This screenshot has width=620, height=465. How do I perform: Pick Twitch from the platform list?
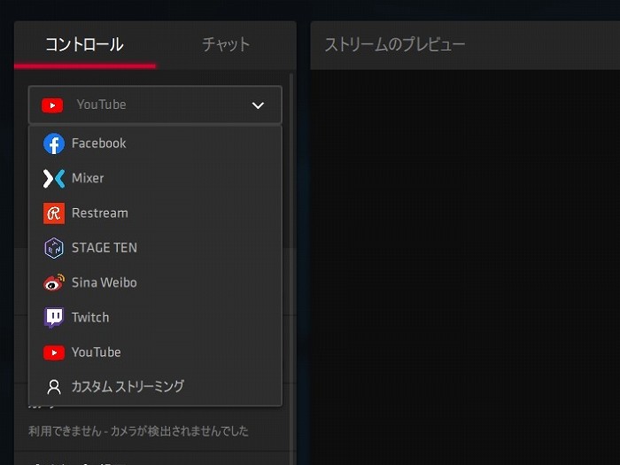click(x=155, y=317)
